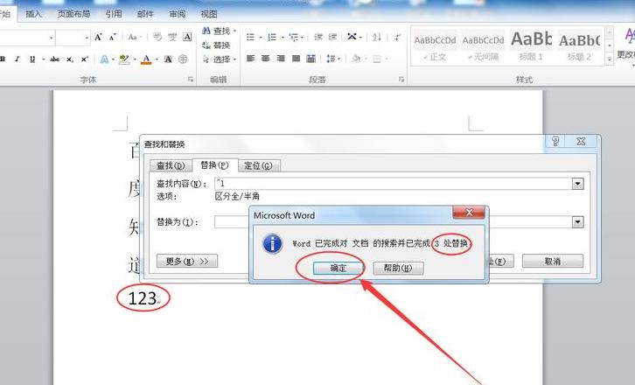
Task: Click the 更多(M) >> button
Action: (x=187, y=261)
